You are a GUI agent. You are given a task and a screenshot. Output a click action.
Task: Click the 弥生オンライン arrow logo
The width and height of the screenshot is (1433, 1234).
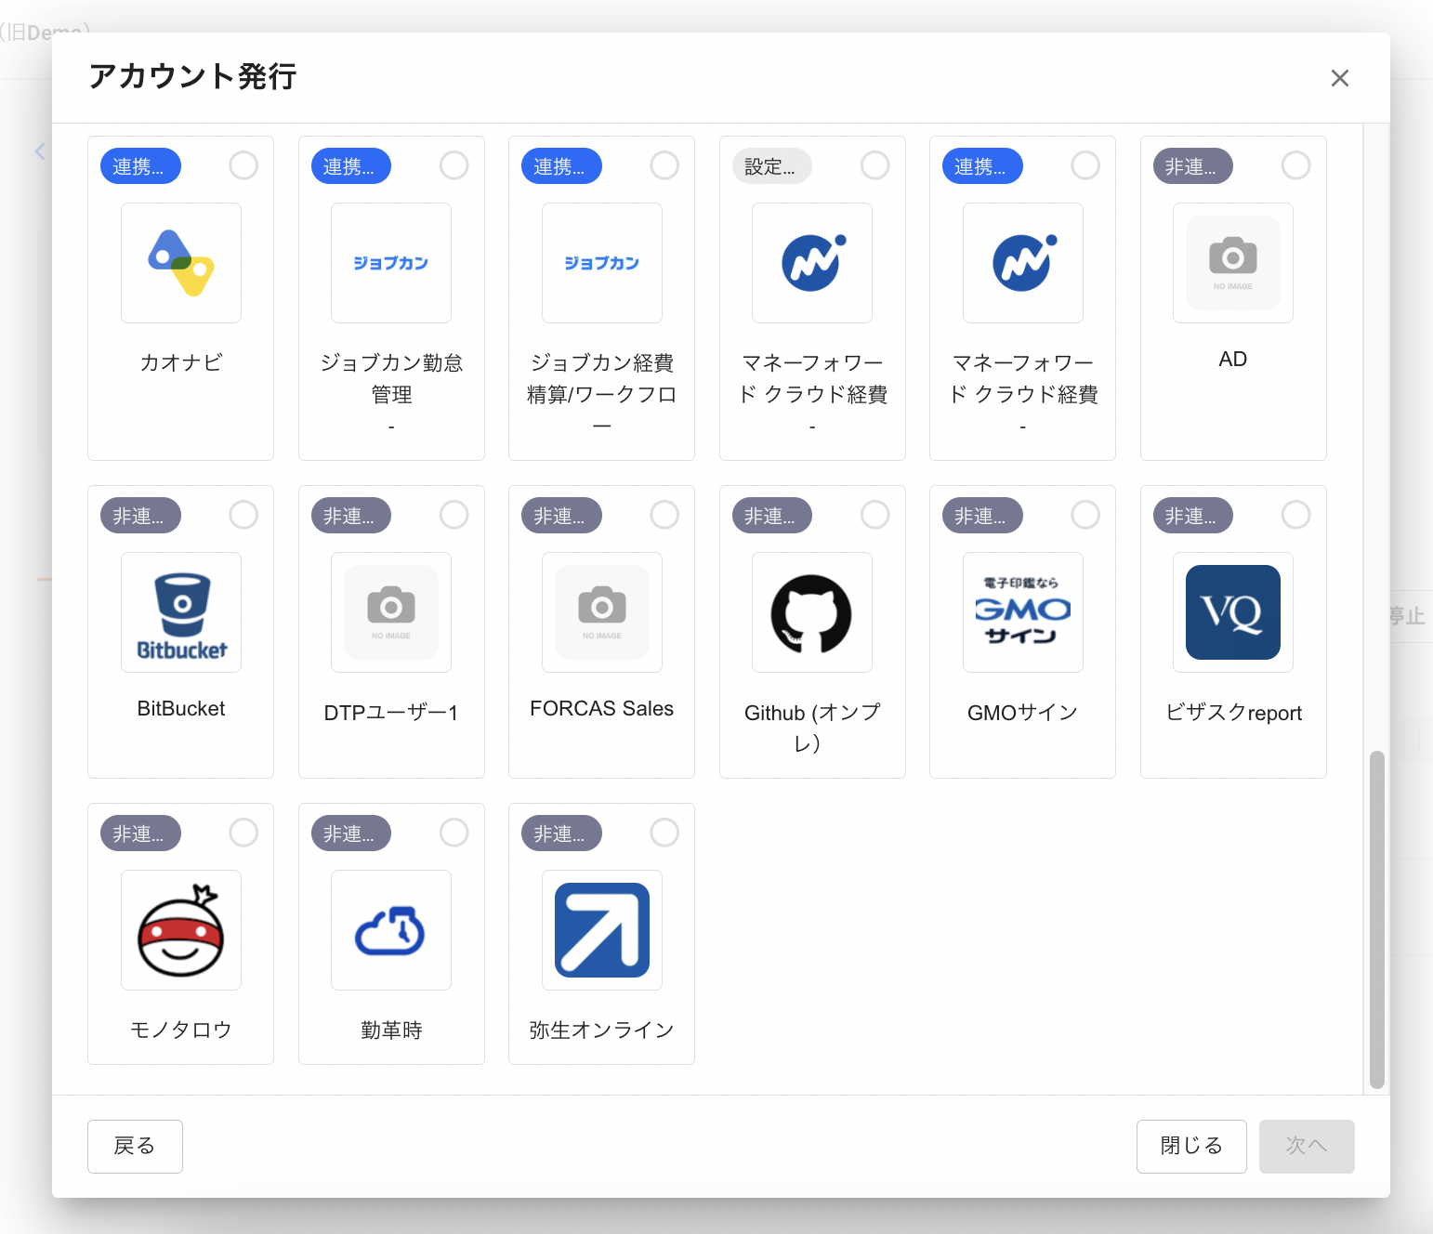601,931
